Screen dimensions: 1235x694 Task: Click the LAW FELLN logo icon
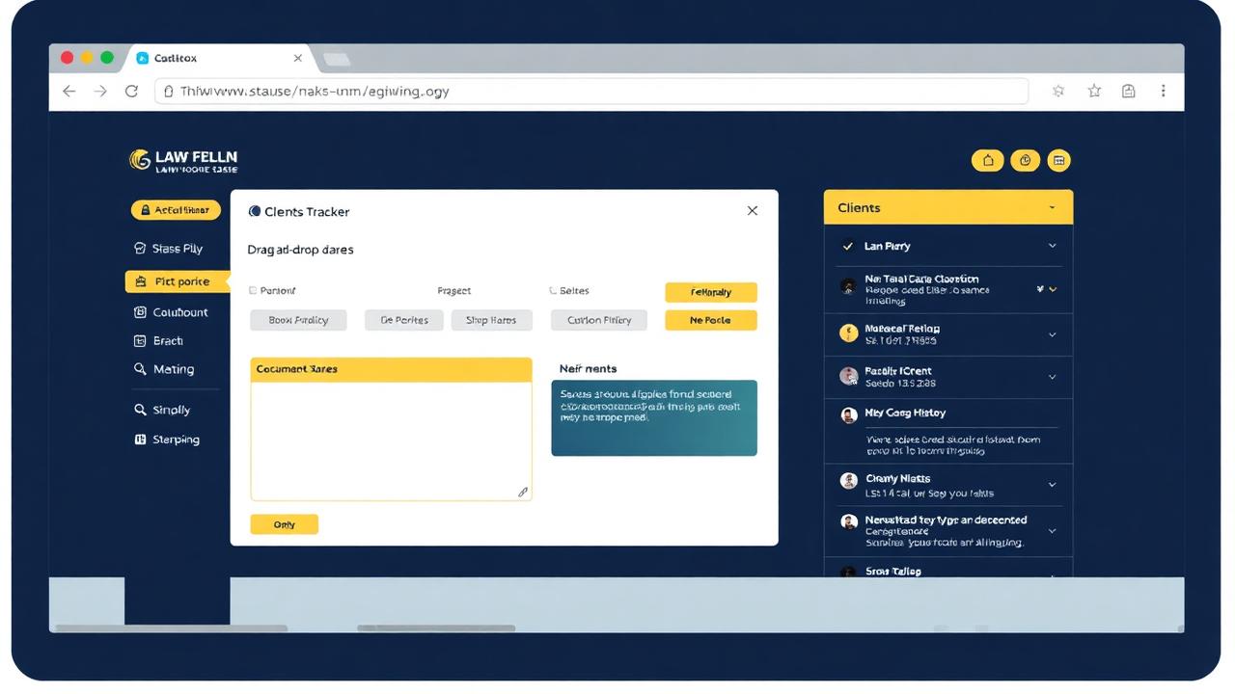(x=140, y=160)
